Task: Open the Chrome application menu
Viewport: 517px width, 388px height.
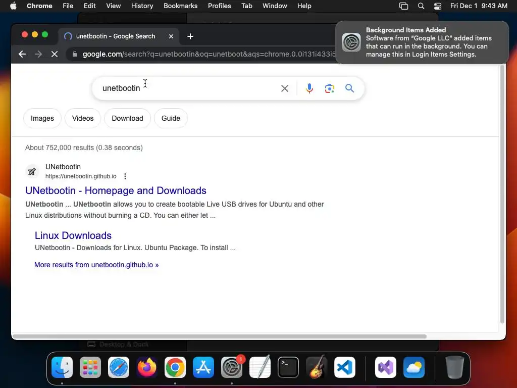Action: coord(39,6)
